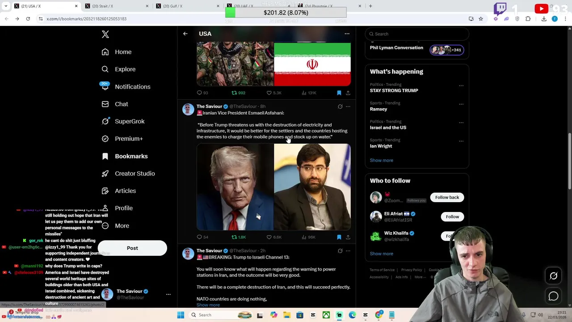Image resolution: width=572 pixels, height=322 pixels.
Task: Open Premium+ in the sidebar
Action: click(122, 139)
